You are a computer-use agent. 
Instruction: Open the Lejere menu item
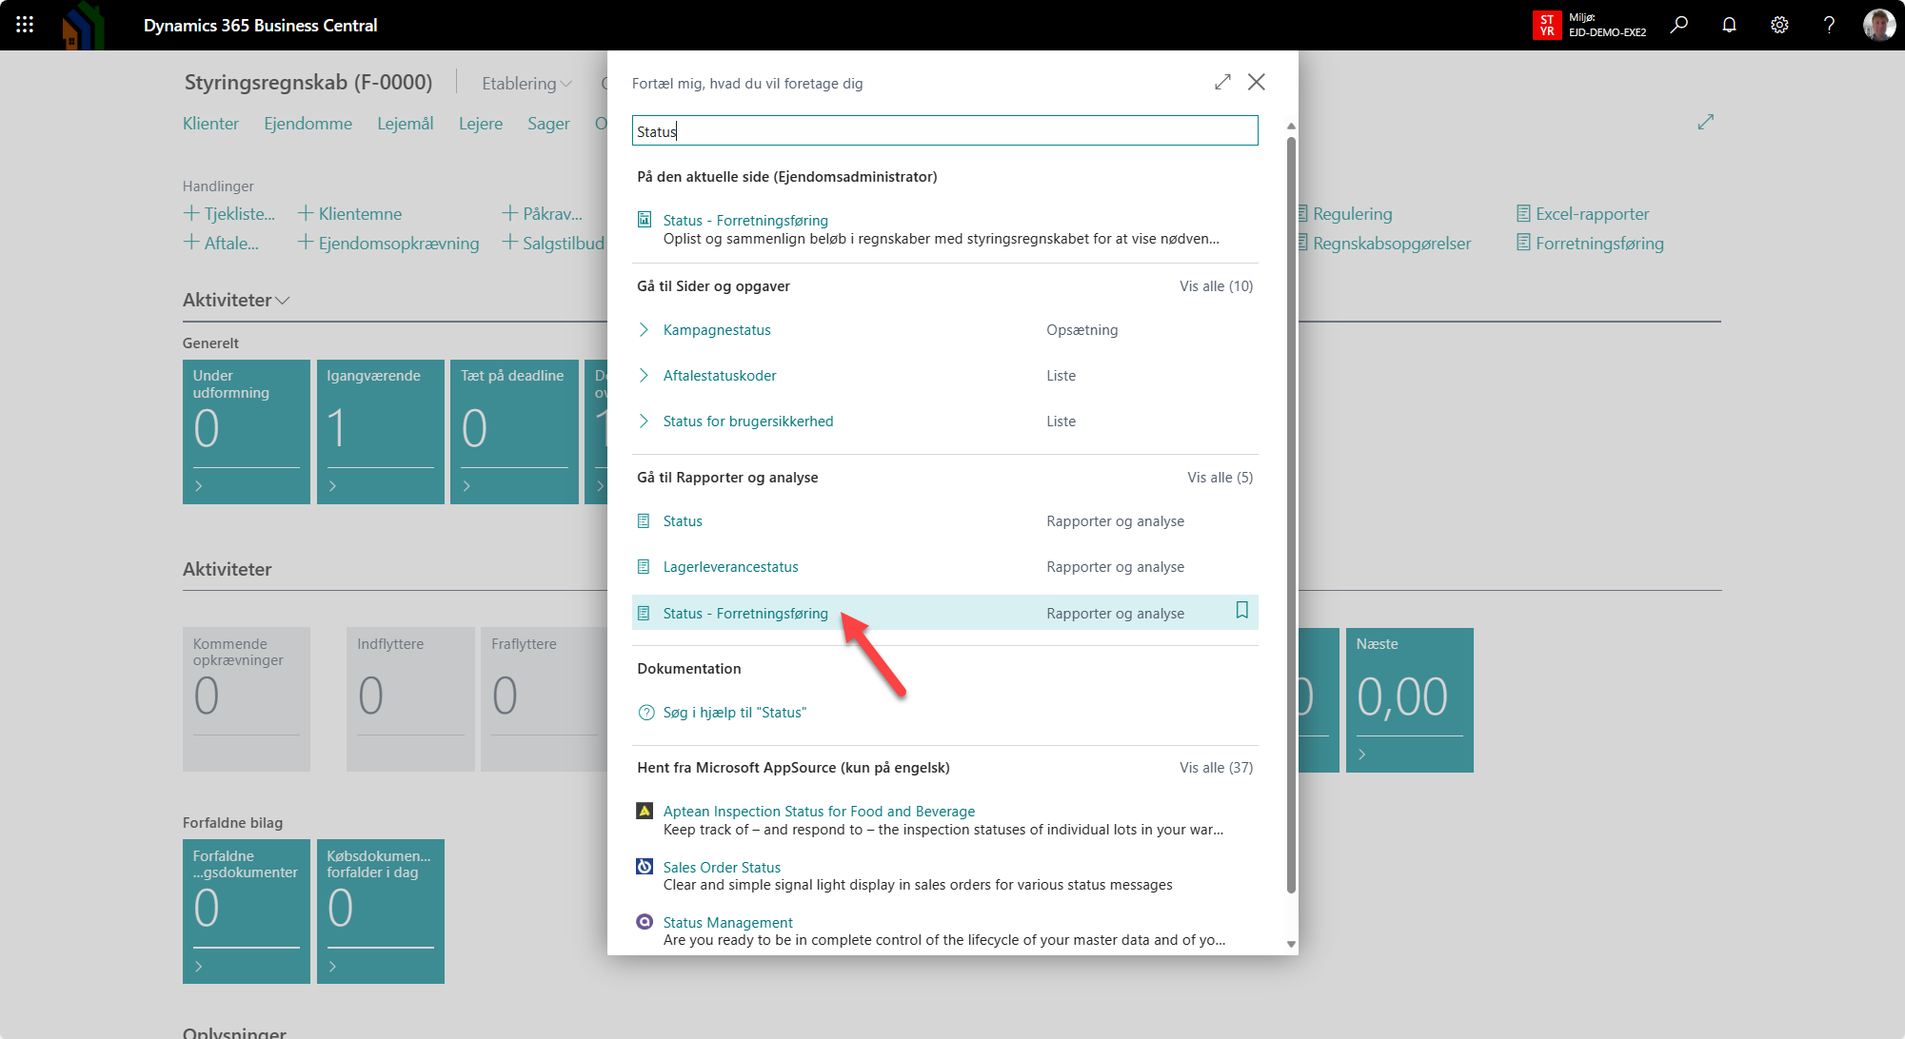click(x=480, y=124)
